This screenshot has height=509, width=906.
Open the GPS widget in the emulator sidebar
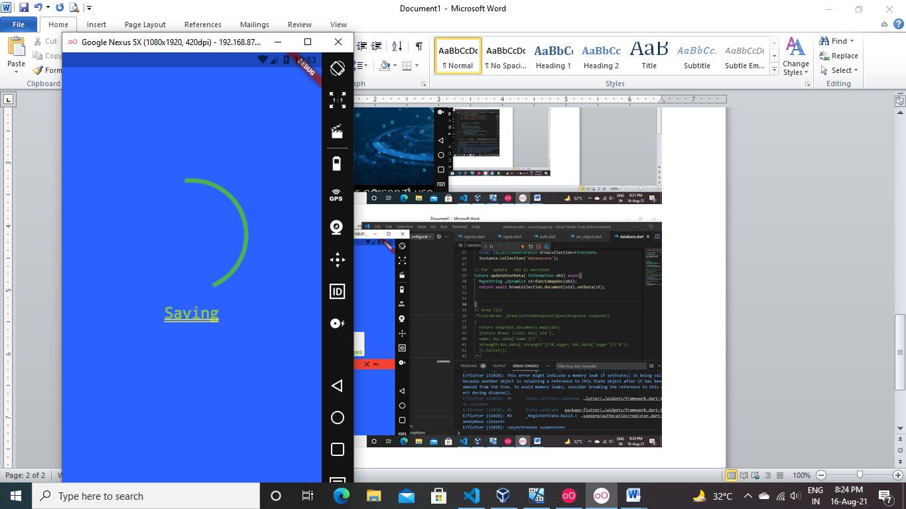click(336, 195)
